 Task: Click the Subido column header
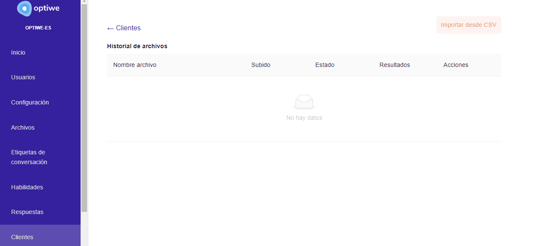click(x=261, y=65)
